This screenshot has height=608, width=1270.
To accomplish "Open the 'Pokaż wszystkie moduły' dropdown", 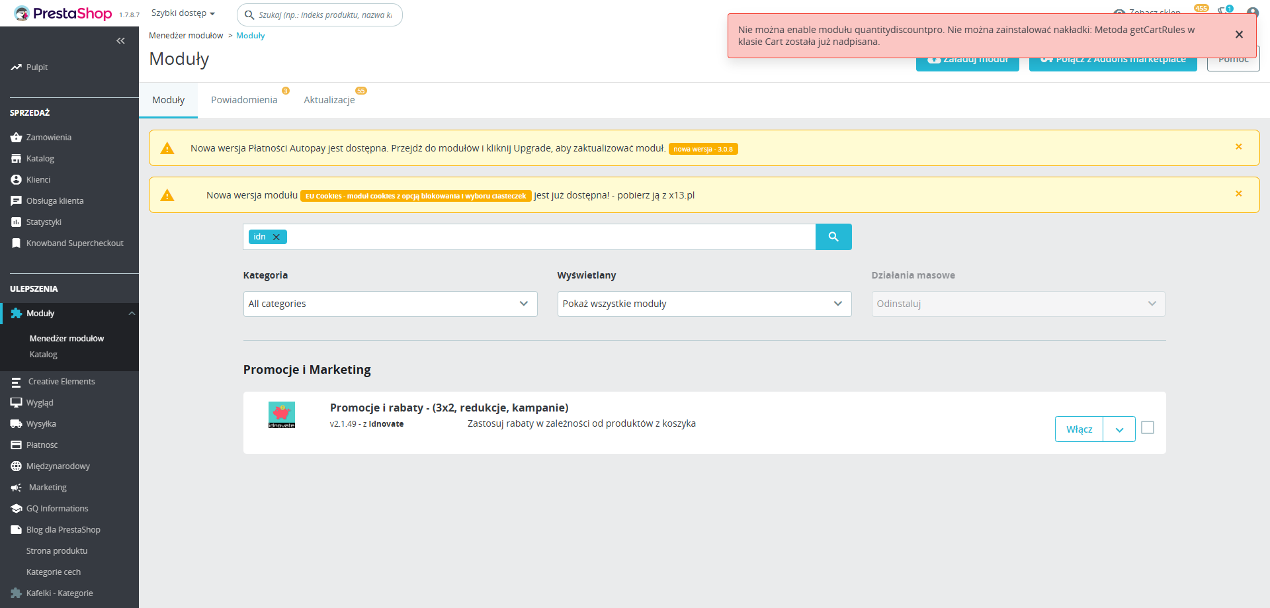I will [704, 304].
